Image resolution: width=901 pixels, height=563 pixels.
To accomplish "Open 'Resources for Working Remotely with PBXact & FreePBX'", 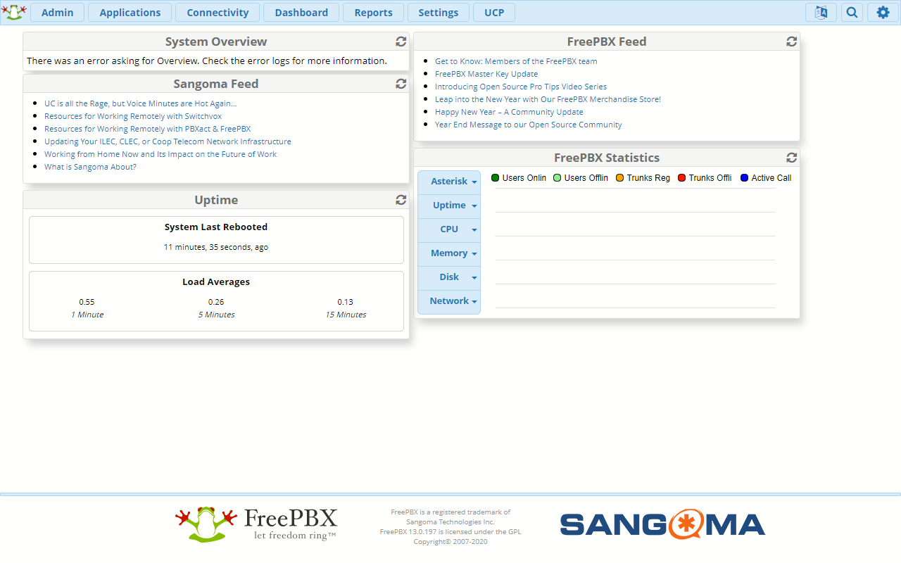I will tap(148, 129).
